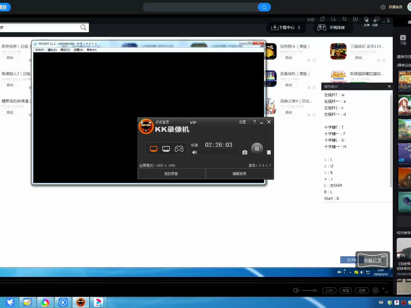
Task: Click the top video search field
Action: pyautogui.click(x=200, y=7)
